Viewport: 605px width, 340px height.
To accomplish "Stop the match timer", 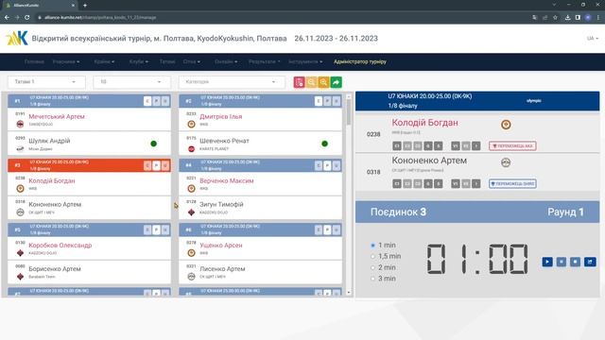I will 575,262.
